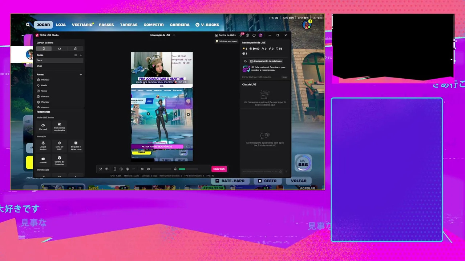
Task: Click the likes count 58
Action: (279, 49)
